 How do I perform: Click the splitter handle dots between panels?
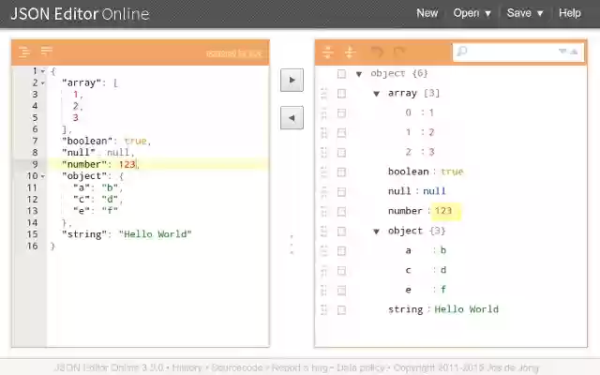tap(292, 244)
